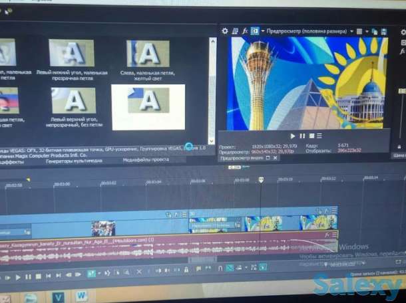Image resolution: width=406 pixels, height=303 pixels.
Task: Play video in the preview window
Action: (x=293, y=136)
